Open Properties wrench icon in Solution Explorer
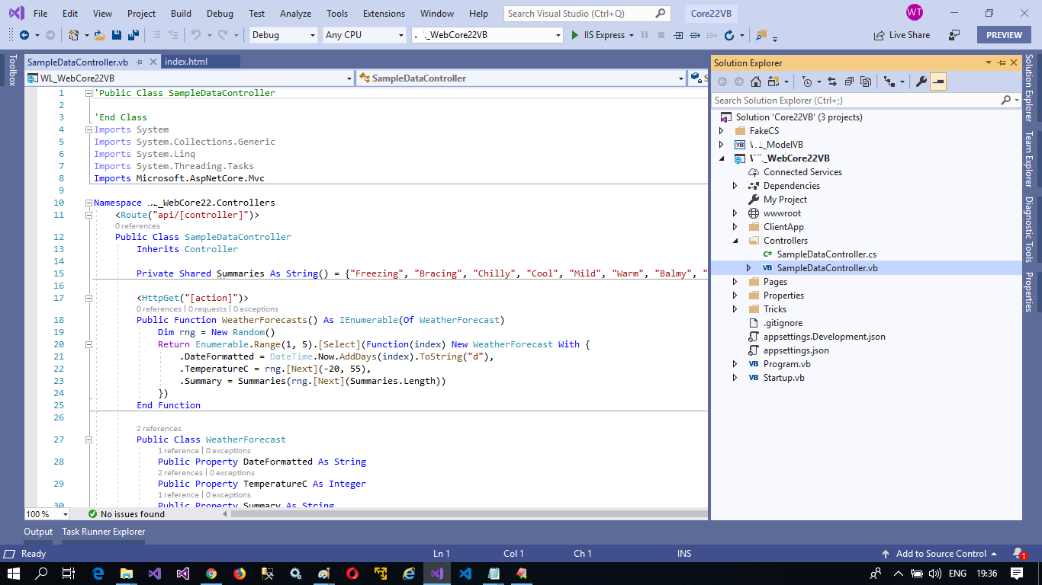1042x585 pixels. pos(921,82)
